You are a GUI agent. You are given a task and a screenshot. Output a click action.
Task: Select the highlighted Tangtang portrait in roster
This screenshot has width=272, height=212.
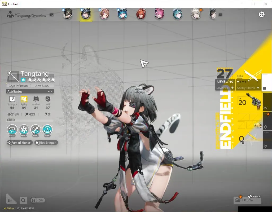pos(86,14)
